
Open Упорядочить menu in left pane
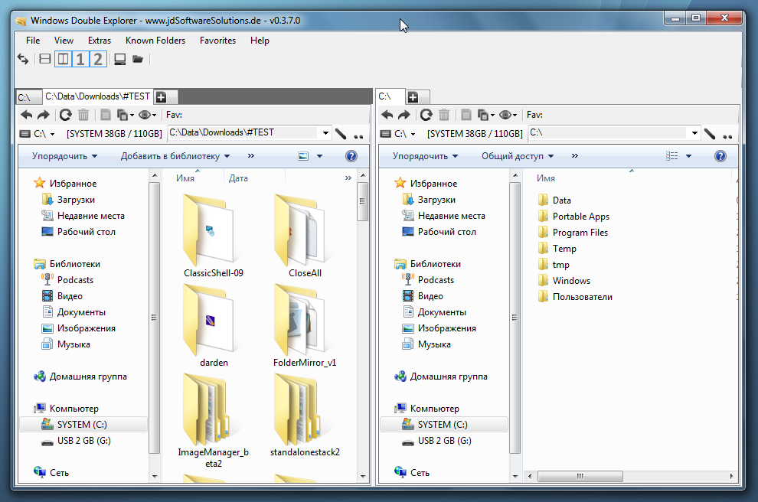(x=64, y=156)
